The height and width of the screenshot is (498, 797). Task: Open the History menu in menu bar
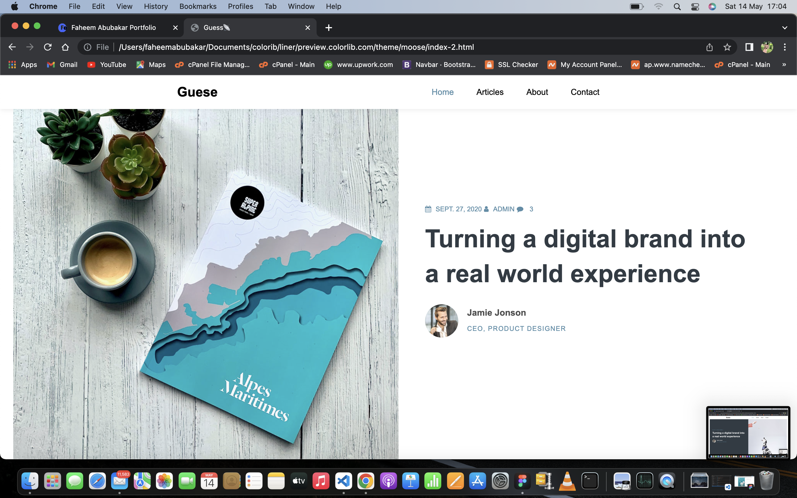tap(156, 6)
